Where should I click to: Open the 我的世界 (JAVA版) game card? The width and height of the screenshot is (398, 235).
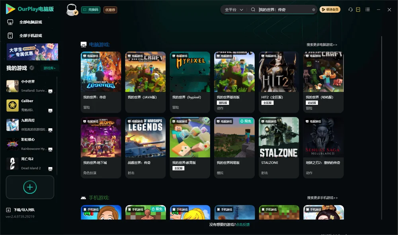pyautogui.click(x=145, y=82)
